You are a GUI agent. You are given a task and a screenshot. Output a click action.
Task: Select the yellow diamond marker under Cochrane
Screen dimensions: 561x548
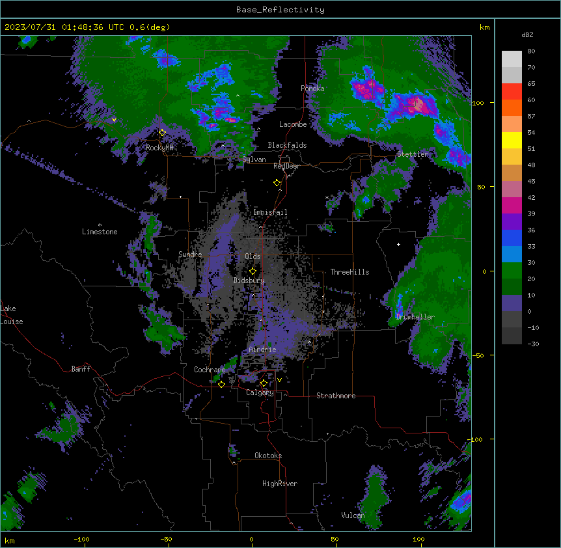click(x=221, y=384)
